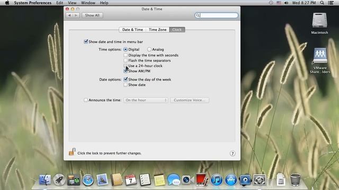This screenshot has height=190, width=339.
Task: Enable Announce the time checkbox
Action: (x=86, y=100)
